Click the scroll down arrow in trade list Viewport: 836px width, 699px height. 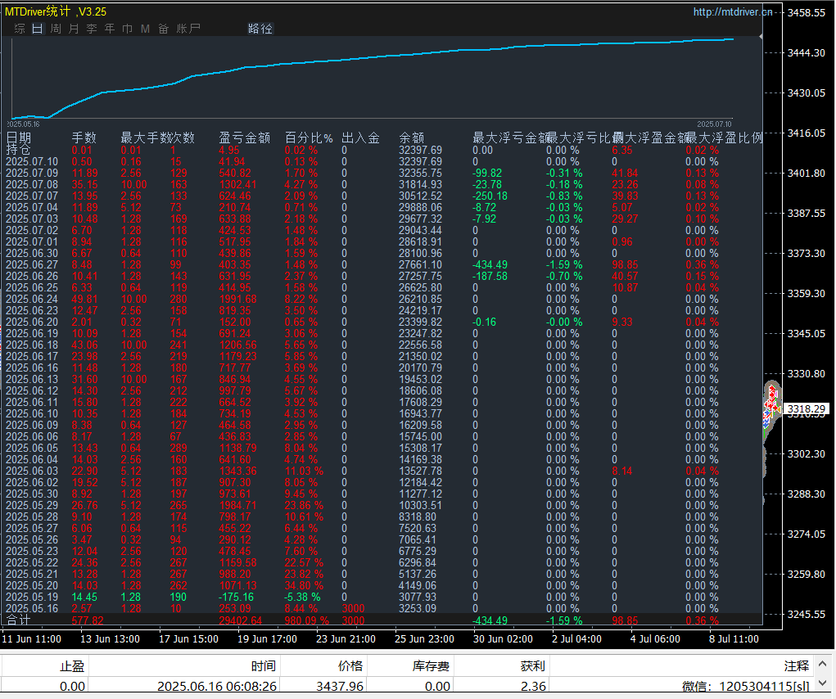point(823,683)
